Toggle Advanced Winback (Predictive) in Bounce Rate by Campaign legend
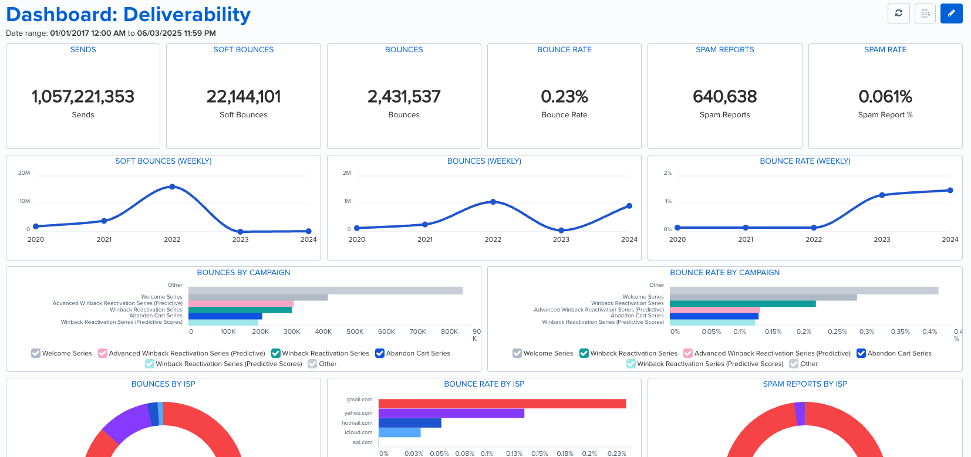This screenshot has height=457, width=971. [688, 353]
